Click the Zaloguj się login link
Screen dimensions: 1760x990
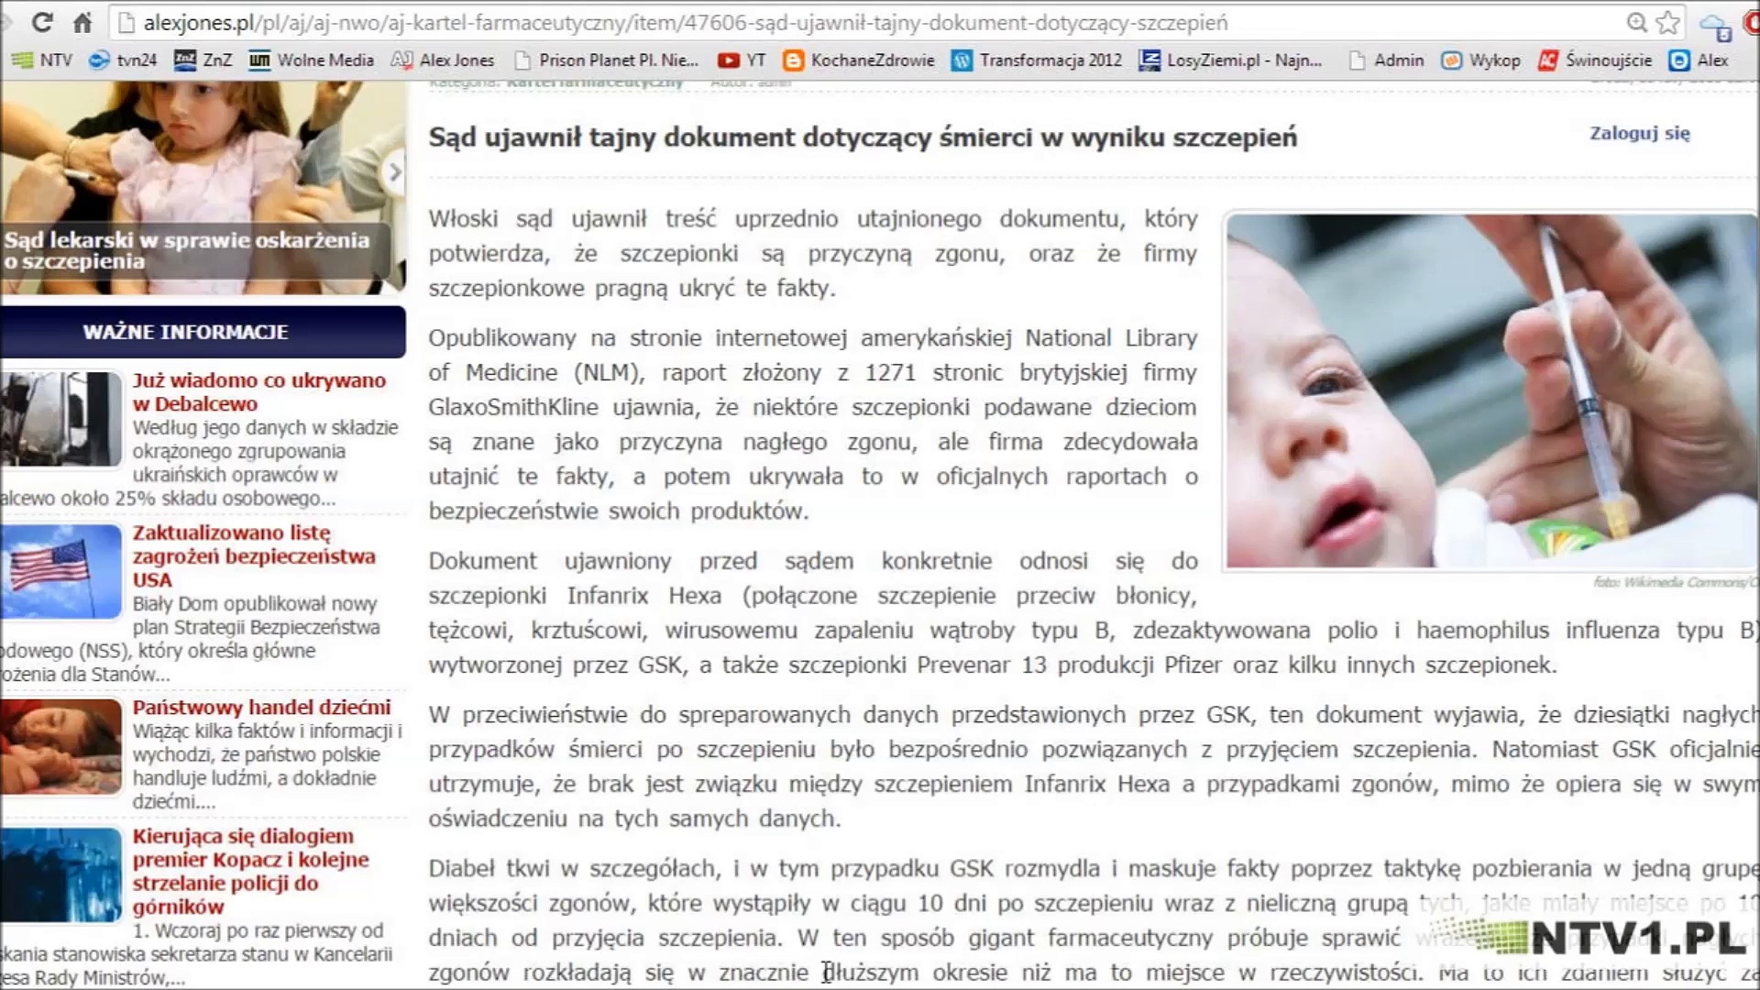click(1639, 134)
